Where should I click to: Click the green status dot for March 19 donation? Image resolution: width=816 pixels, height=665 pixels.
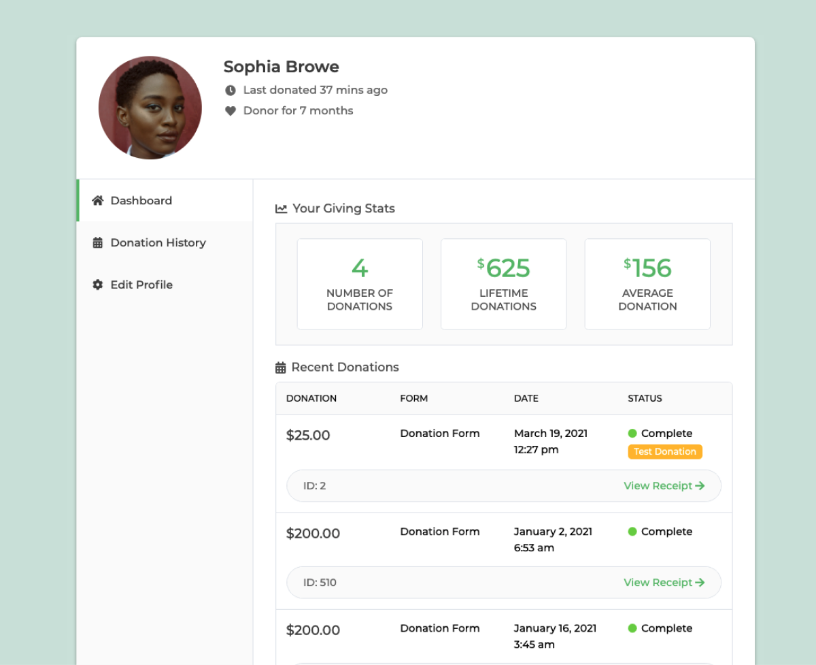pos(632,434)
